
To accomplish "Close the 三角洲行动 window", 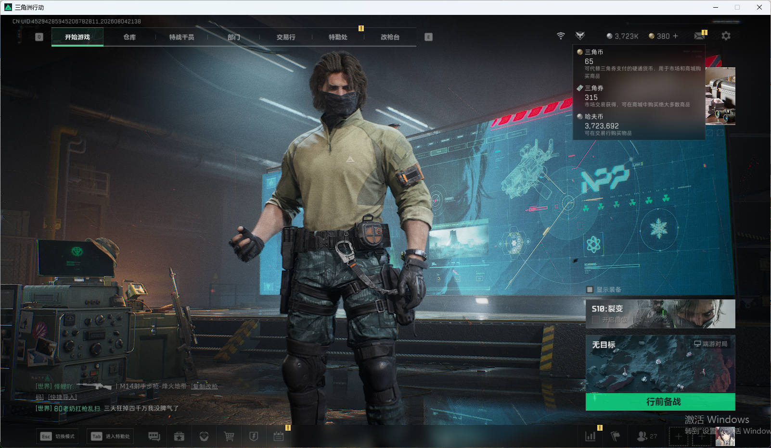I will (x=759, y=7).
